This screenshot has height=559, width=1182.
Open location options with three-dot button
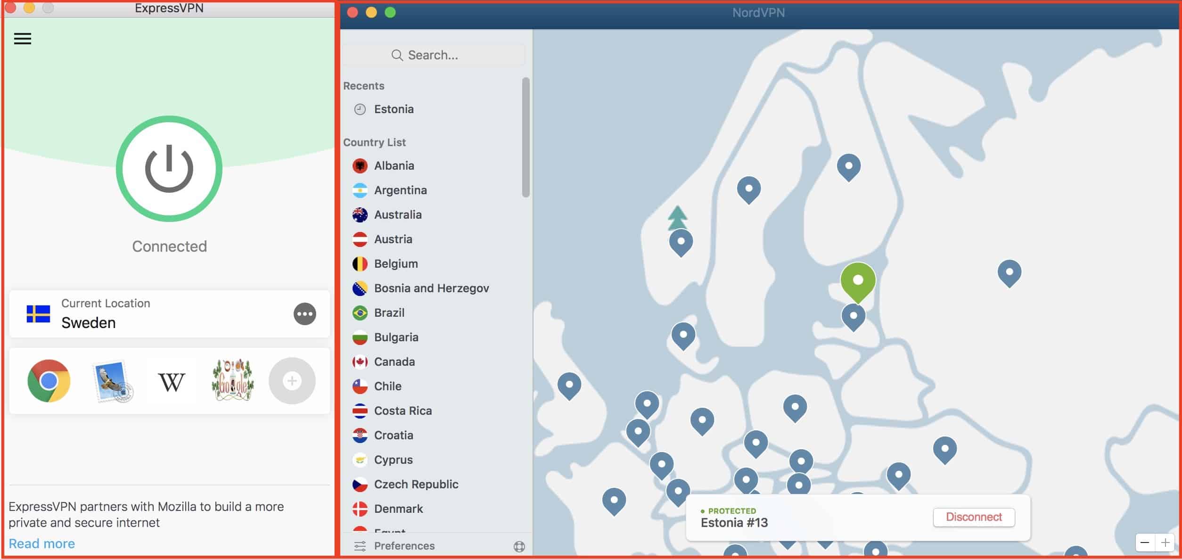pyautogui.click(x=305, y=314)
